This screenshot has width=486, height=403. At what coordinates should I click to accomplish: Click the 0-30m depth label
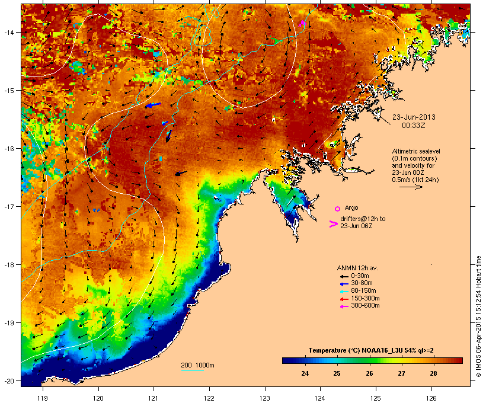[360, 276]
